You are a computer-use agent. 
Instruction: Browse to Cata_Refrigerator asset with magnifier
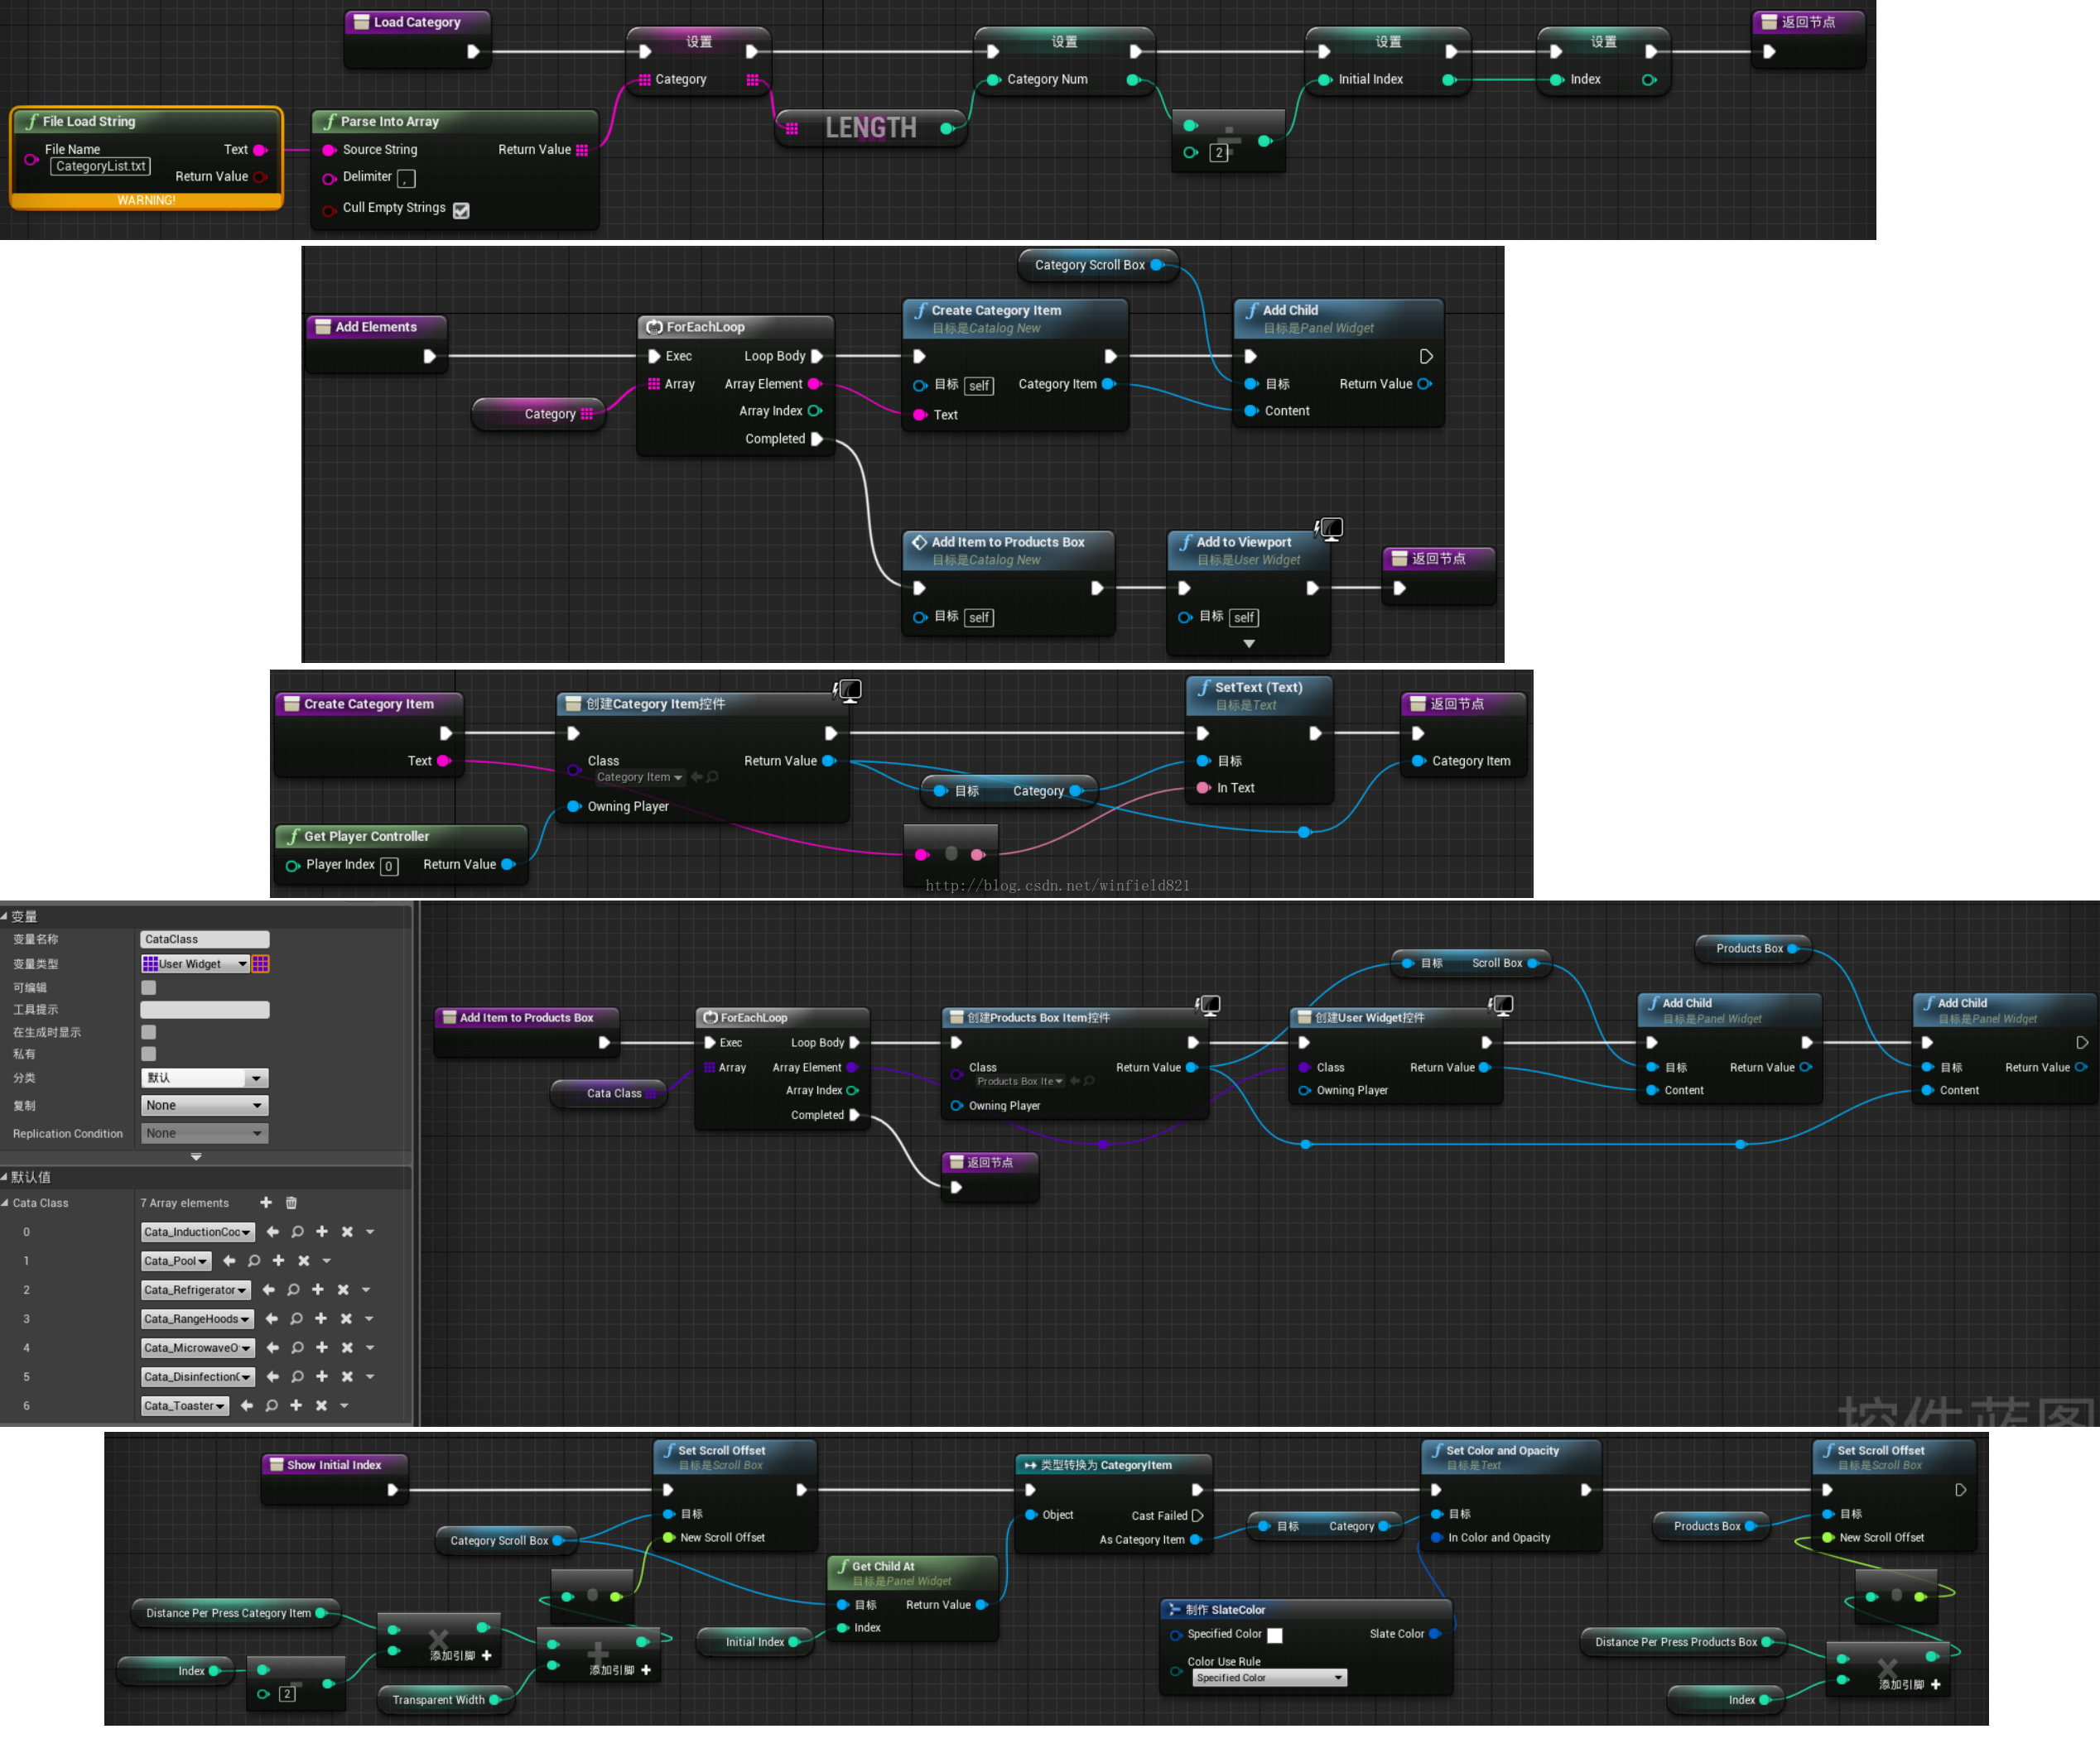293,1290
